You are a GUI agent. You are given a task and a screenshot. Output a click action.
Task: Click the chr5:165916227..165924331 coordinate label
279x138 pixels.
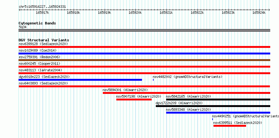coord(42,7)
